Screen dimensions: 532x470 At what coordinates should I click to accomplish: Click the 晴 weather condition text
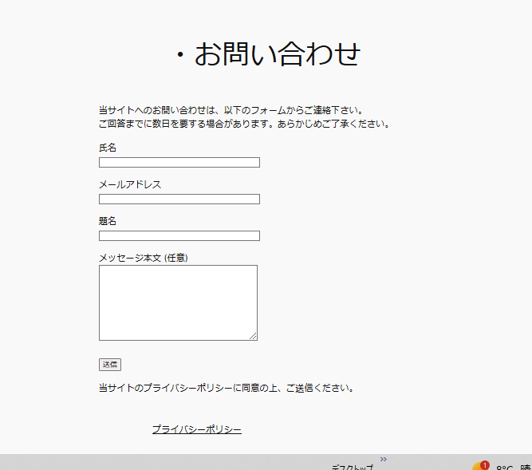(x=525, y=467)
